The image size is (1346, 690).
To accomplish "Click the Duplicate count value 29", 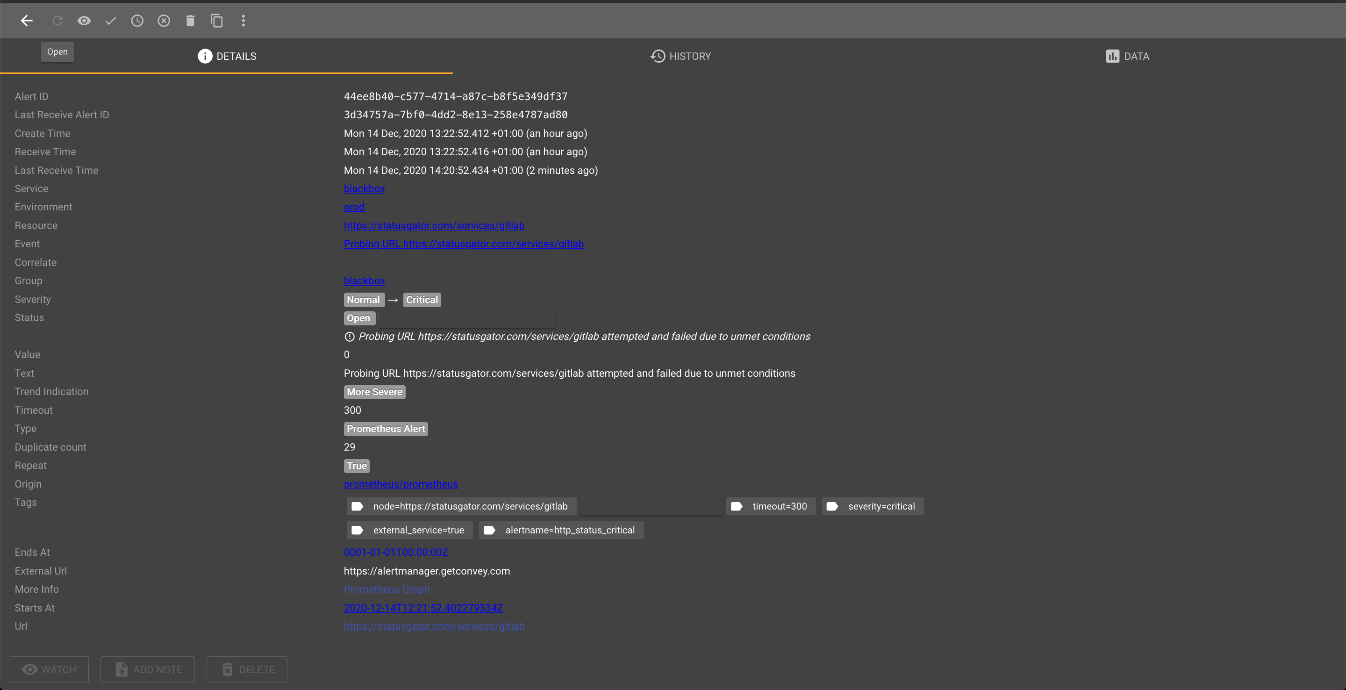I will pyautogui.click(x=350, y=447).
